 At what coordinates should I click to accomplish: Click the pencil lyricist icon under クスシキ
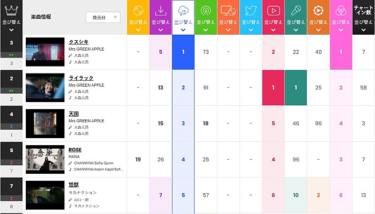click(x=70, y=55)
